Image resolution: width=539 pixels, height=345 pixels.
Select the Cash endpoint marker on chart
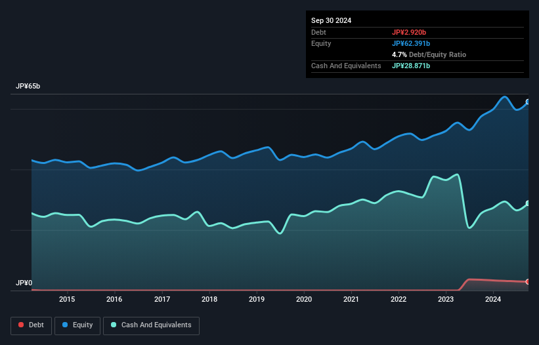(x=528, y=203)
